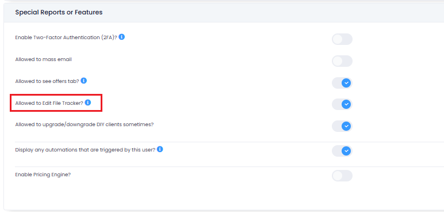Click the Display any automations label text
The width and height of the screenshot is (444, 212).
85,150
